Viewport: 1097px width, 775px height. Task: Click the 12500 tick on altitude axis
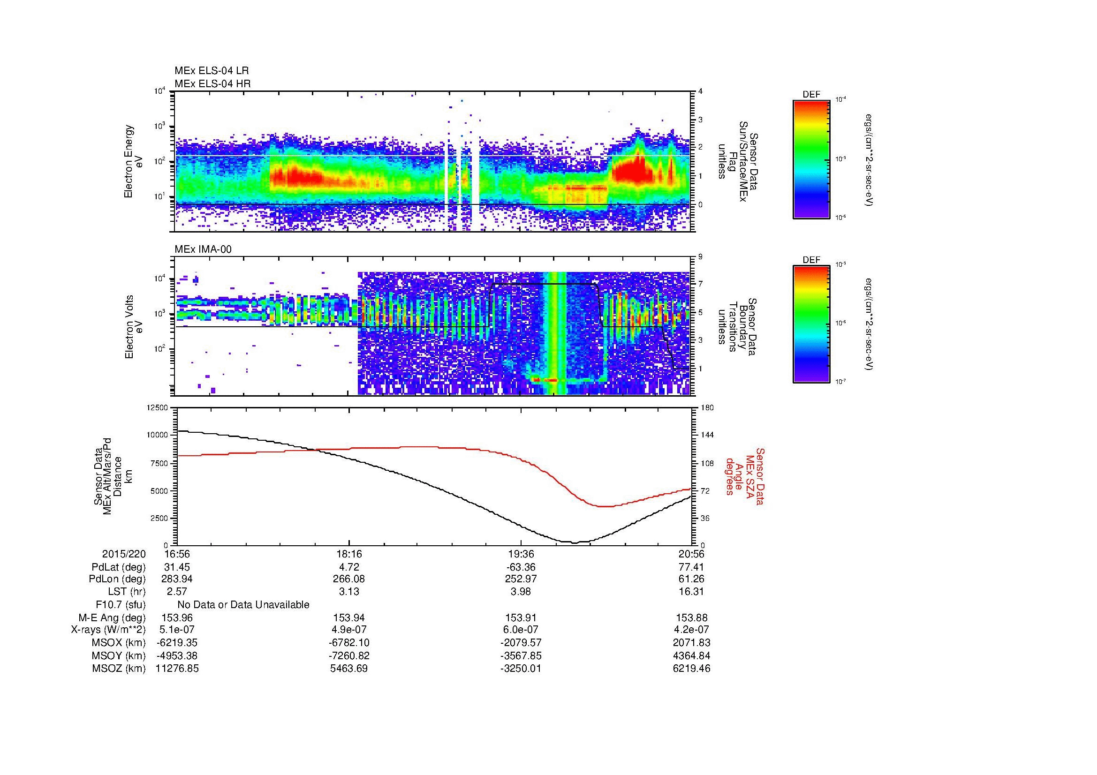point(157,408)
